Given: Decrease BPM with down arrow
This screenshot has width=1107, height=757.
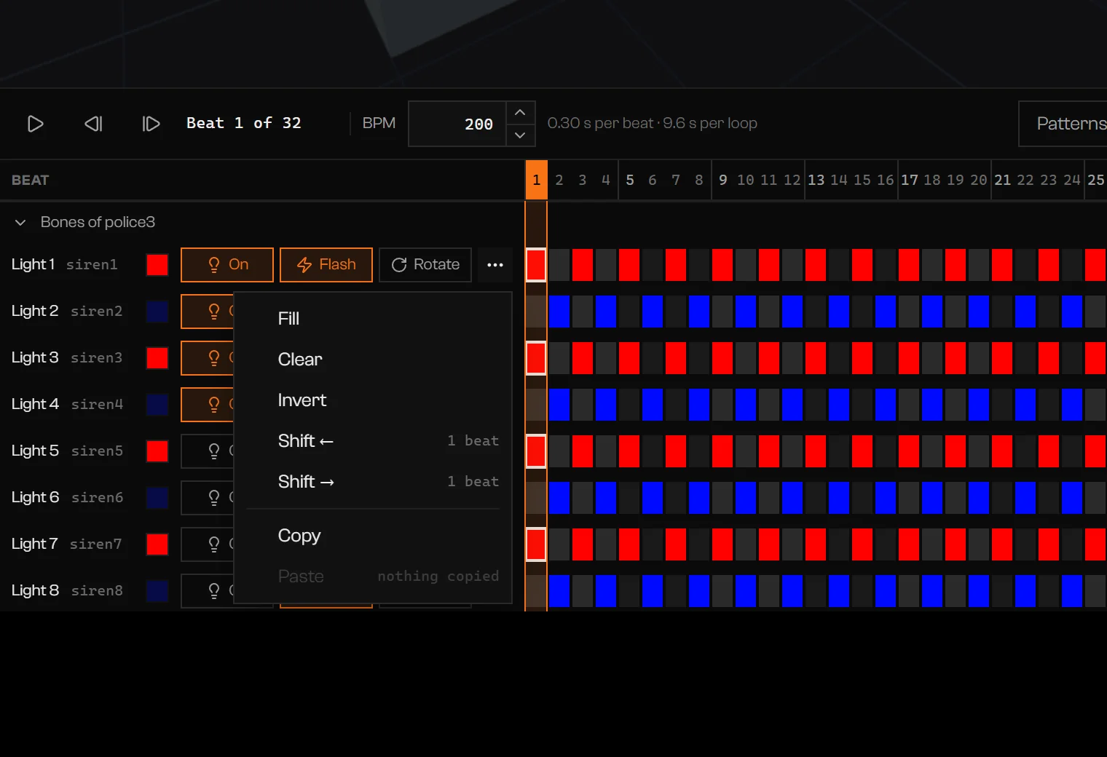Looking at the screenshot, I should 520,135.
